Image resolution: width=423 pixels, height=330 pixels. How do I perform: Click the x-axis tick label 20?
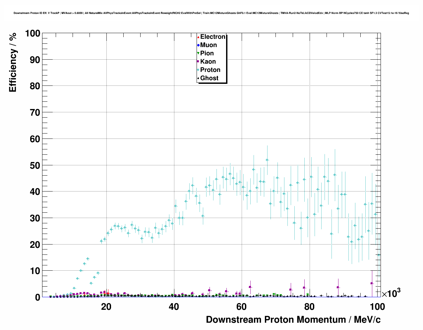106,307
